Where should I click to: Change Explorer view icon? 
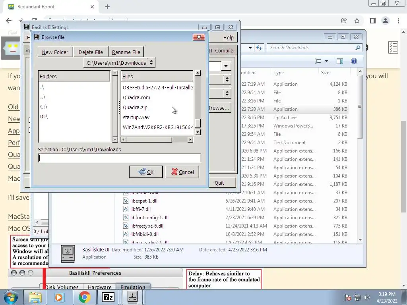(x=318, y=61)
